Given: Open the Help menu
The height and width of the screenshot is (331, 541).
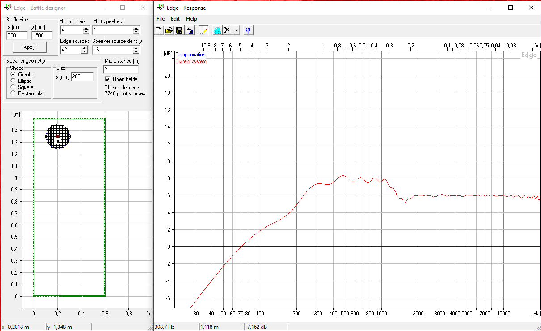Looking at the screenshot, I should click(191, 19).
